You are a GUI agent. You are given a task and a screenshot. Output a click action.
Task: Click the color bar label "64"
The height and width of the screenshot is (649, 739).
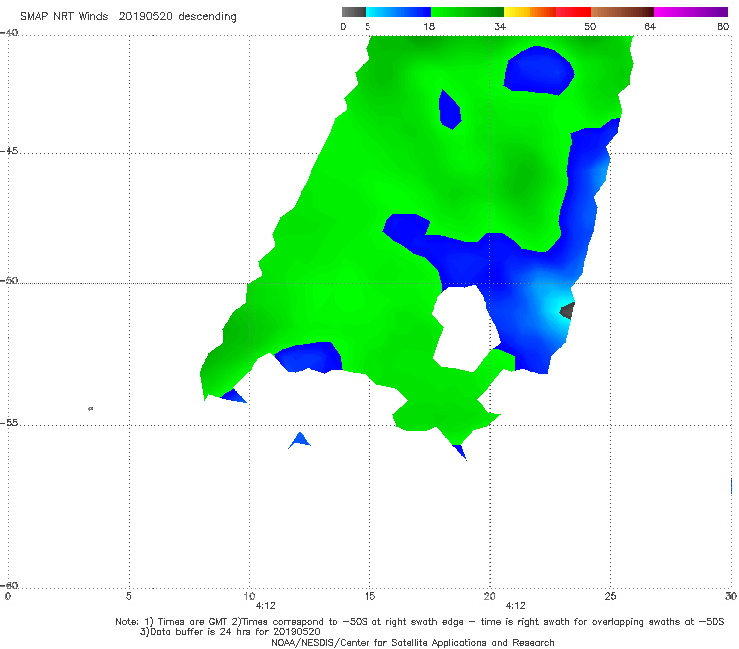[650, 26]
